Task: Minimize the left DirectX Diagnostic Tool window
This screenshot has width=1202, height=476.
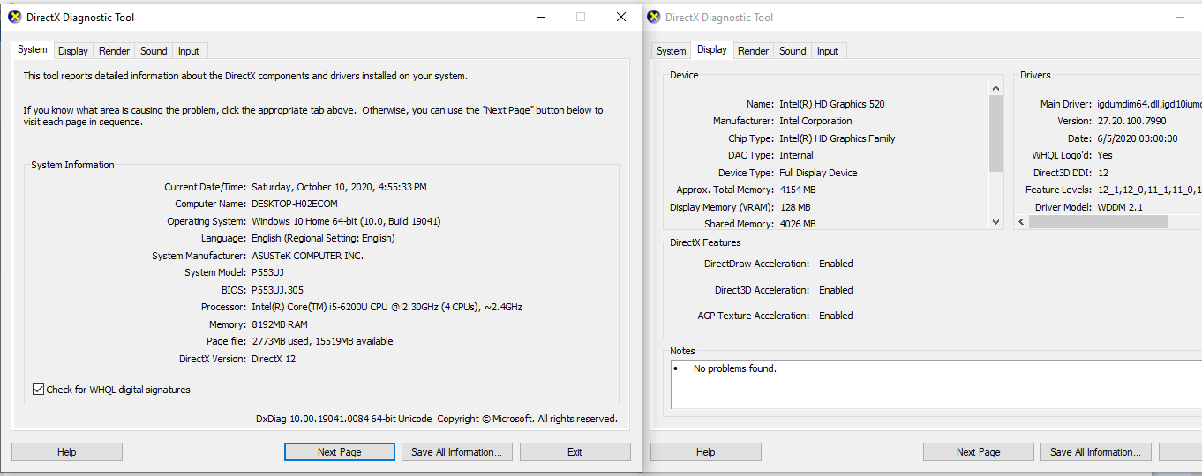Action: (x=540, y=17)
